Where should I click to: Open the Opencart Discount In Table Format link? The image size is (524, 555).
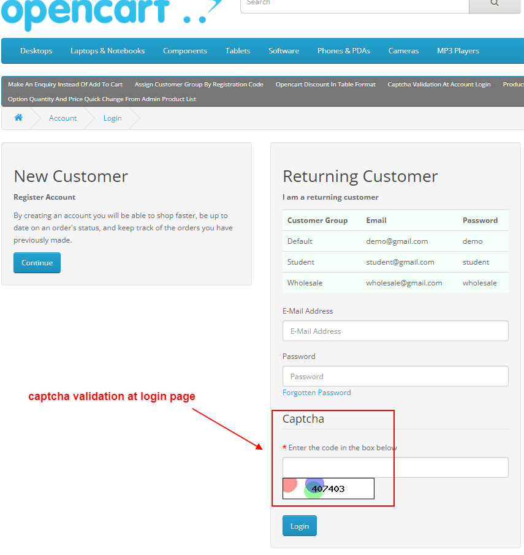[x=325, y=84]
